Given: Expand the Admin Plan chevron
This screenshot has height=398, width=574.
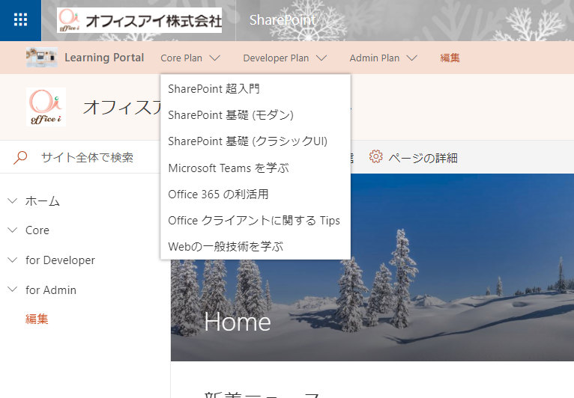Looking at the screenshot, I should (412, 58).
